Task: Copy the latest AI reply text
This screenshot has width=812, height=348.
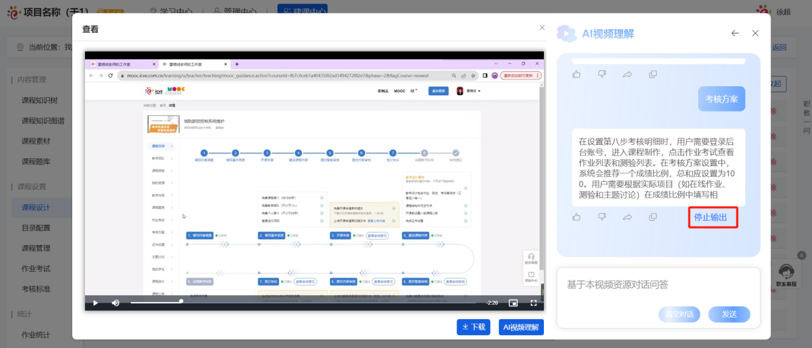Action: pos(653,217)
